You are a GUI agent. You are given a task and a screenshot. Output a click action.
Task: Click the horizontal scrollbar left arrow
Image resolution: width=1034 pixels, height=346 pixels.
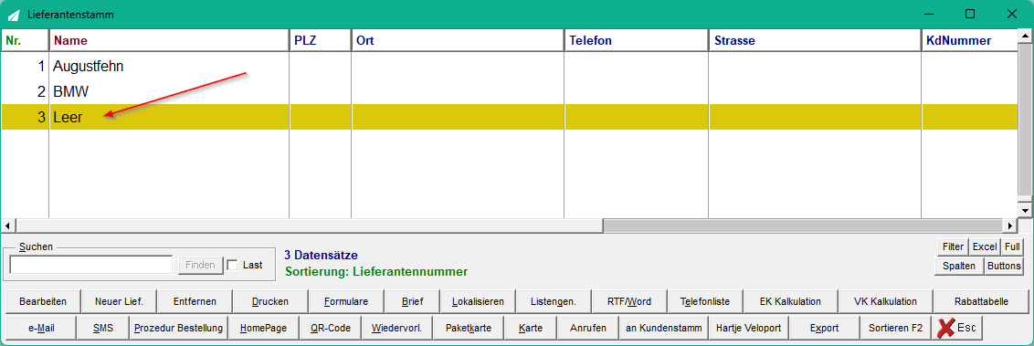click(7, 225)
